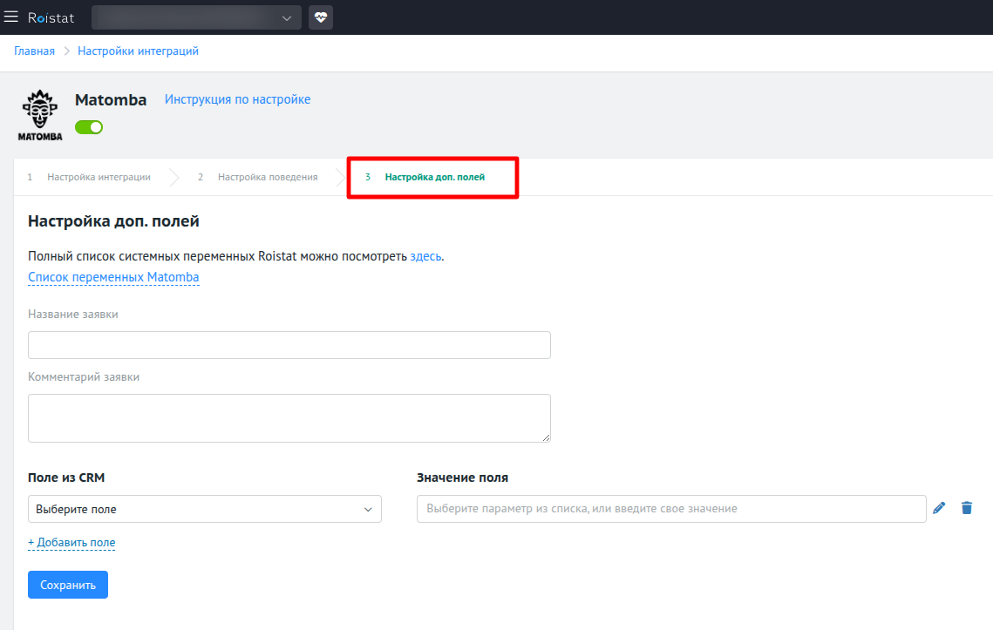Focus the 'Название заявки' input field
This screenshot has width=993, height=630.
289,345
